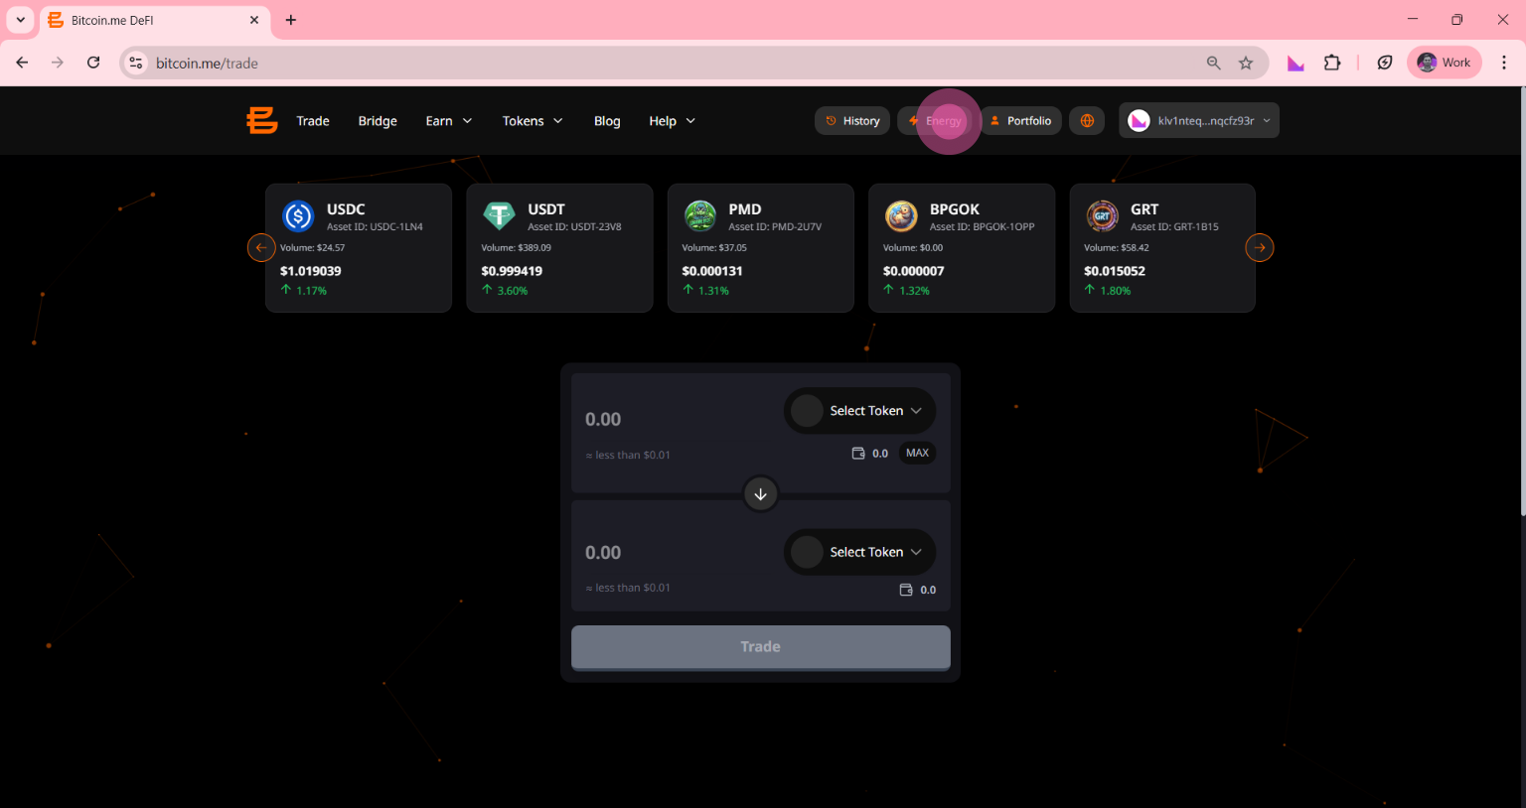Image resolution: width=1526 pixels, height=808 pixels.
Task: Open the Portfolio page
Action: click(1020, 121)
